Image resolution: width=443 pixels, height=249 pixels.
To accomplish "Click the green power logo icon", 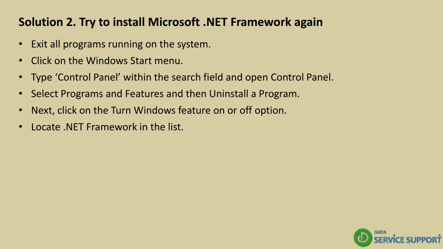I will click(x=363, y=237).
